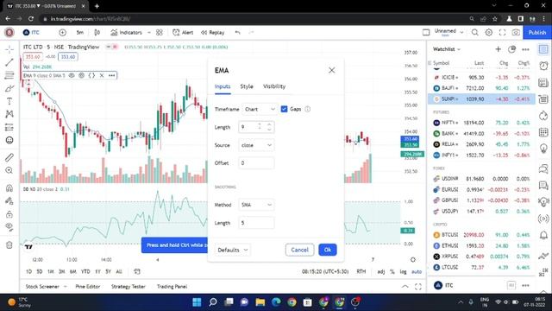552x311 pixels.
Task: Close the EMA dialog with X
Action: tap(331, 70)
